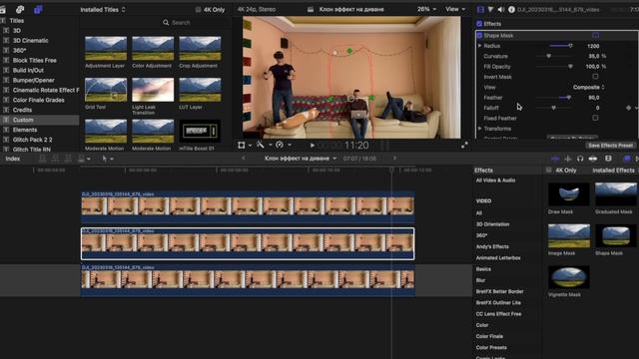Image resolution: width=639 pixels, height=359 pixels.
Task: Click Save Effects Preset button
Action: [610, 146]
